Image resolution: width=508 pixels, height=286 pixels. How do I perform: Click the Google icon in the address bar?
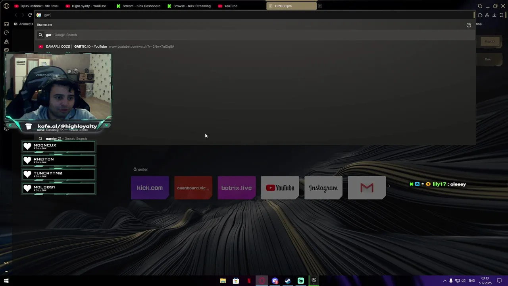[x=39, y=15]
